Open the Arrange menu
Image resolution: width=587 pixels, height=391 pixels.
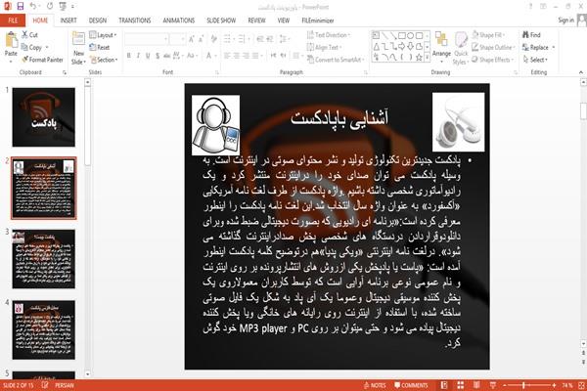(441, 45)
